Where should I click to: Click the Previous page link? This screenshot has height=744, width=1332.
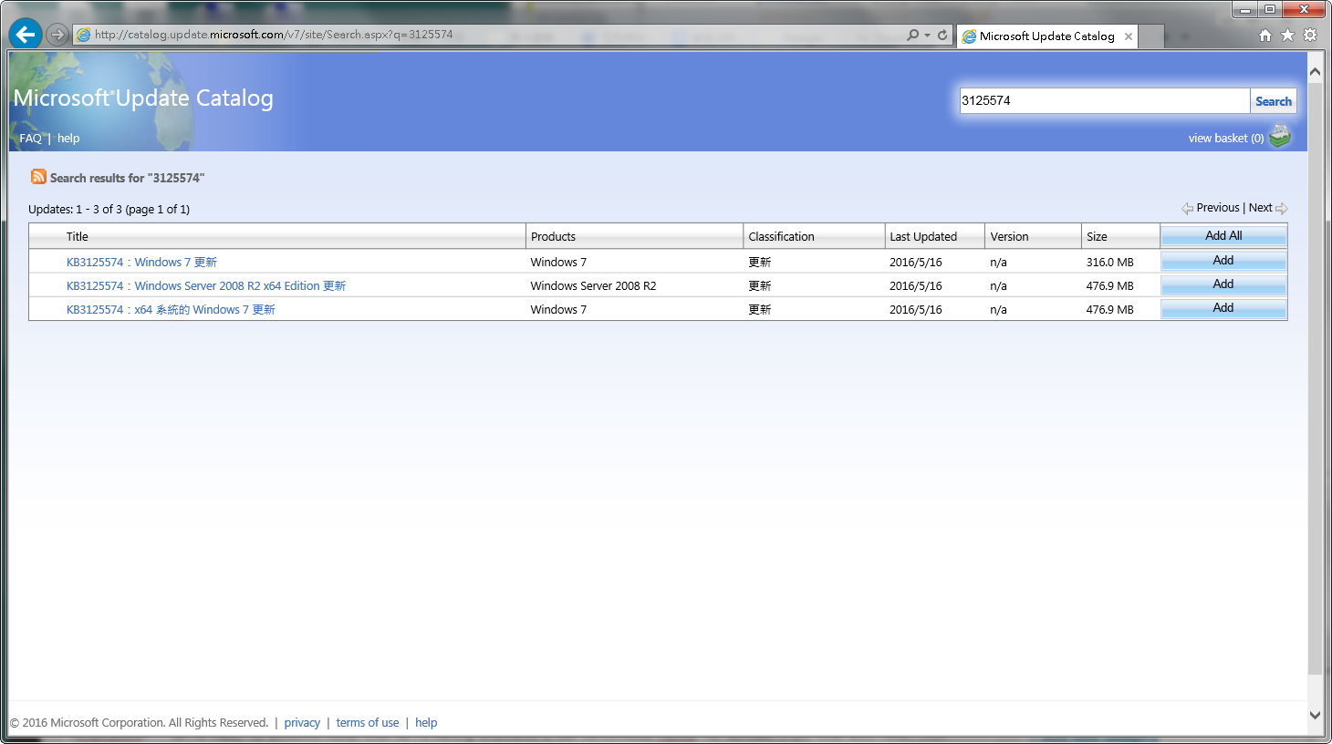(x=1218, y=208)
